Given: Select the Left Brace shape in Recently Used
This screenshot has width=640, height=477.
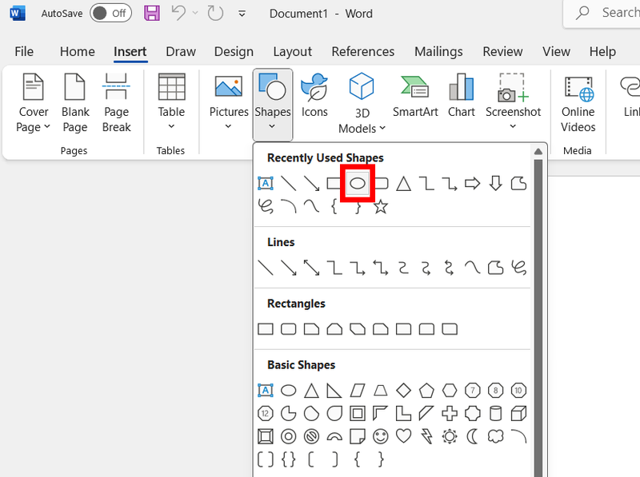Looking at the screenshot, I should (334, 207).
